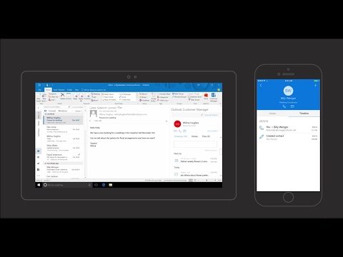Open the Current Mailbox scope dropdown
The height and width of the screenshot is (257, 343).
pyautogui.click(x=79, y=107)
